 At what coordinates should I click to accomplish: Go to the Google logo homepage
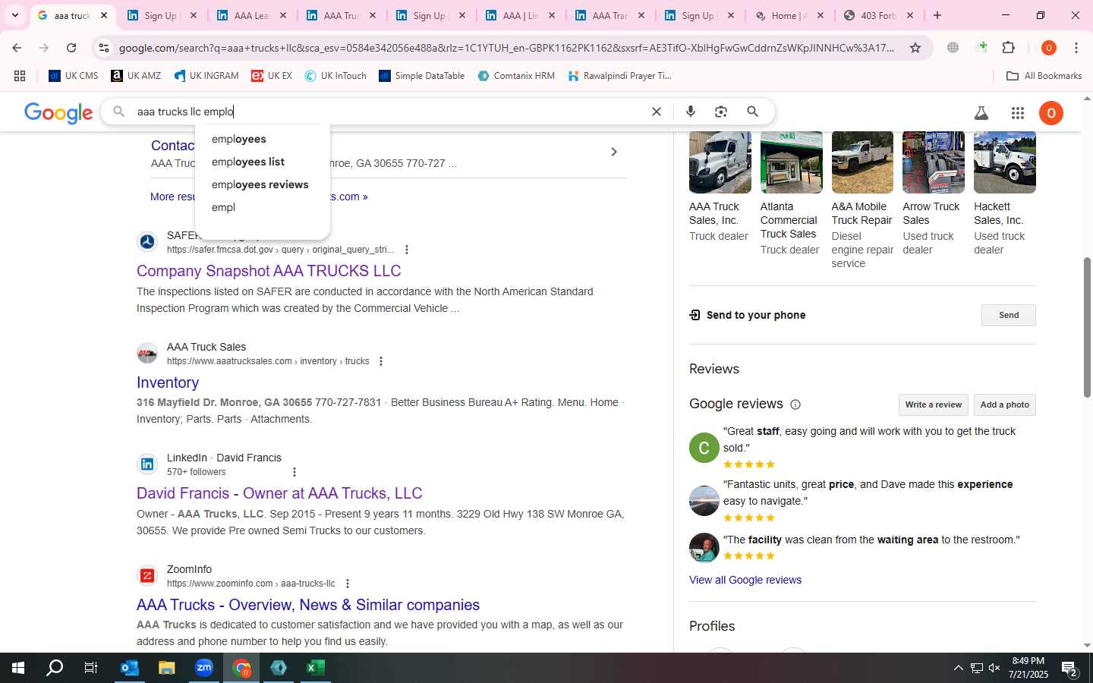[x=58, y=113]
